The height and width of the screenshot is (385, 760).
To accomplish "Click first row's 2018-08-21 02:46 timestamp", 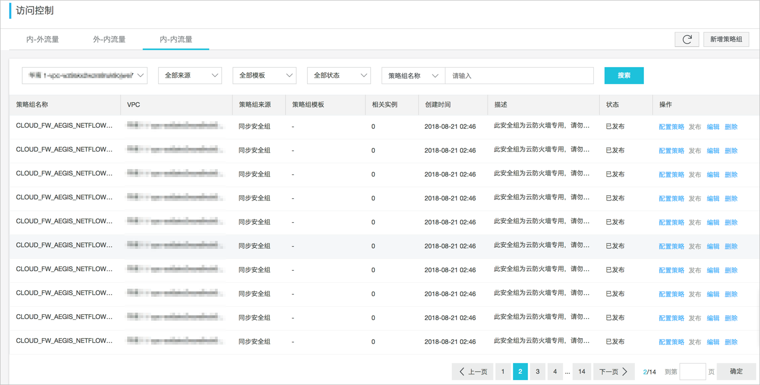I will click(x=450, y=127).
